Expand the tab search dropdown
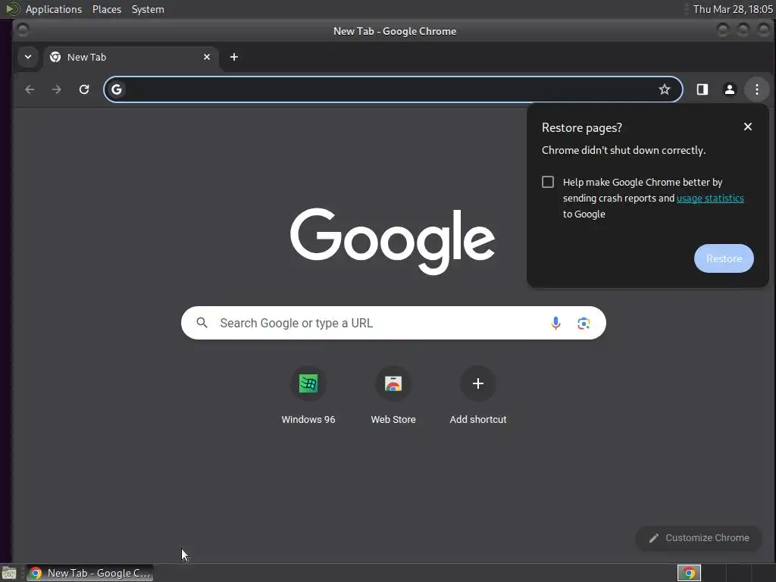Viewport: 776px width, 582px height. (28, 57)
